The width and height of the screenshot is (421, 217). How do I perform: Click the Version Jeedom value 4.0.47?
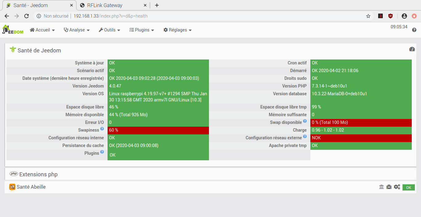click(x=115, y=86)
